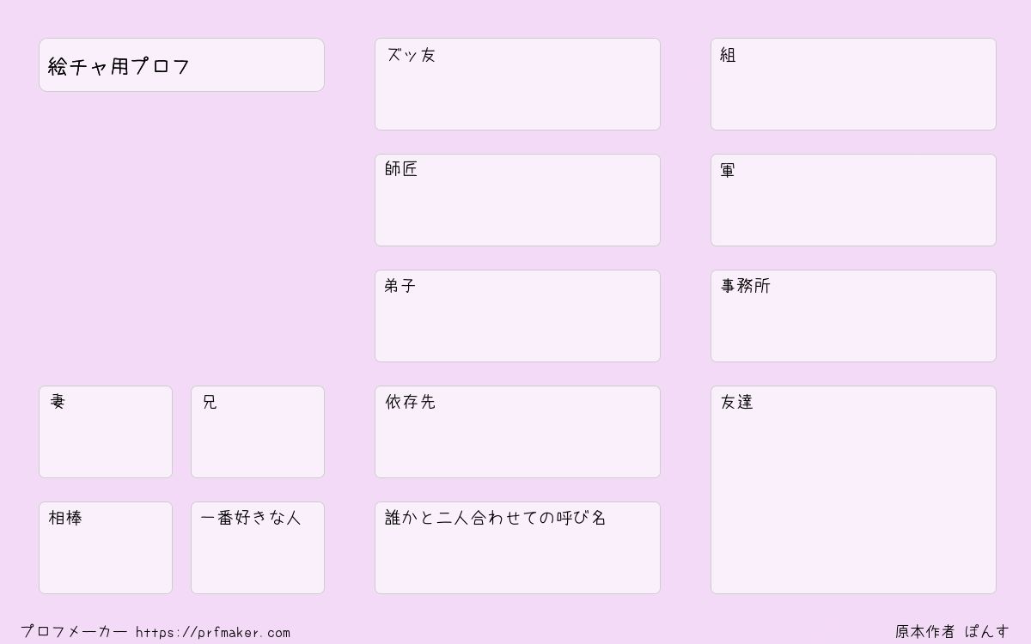Click the 妻 box
This screenshot has width=1031, height=644.
point(106,432)
